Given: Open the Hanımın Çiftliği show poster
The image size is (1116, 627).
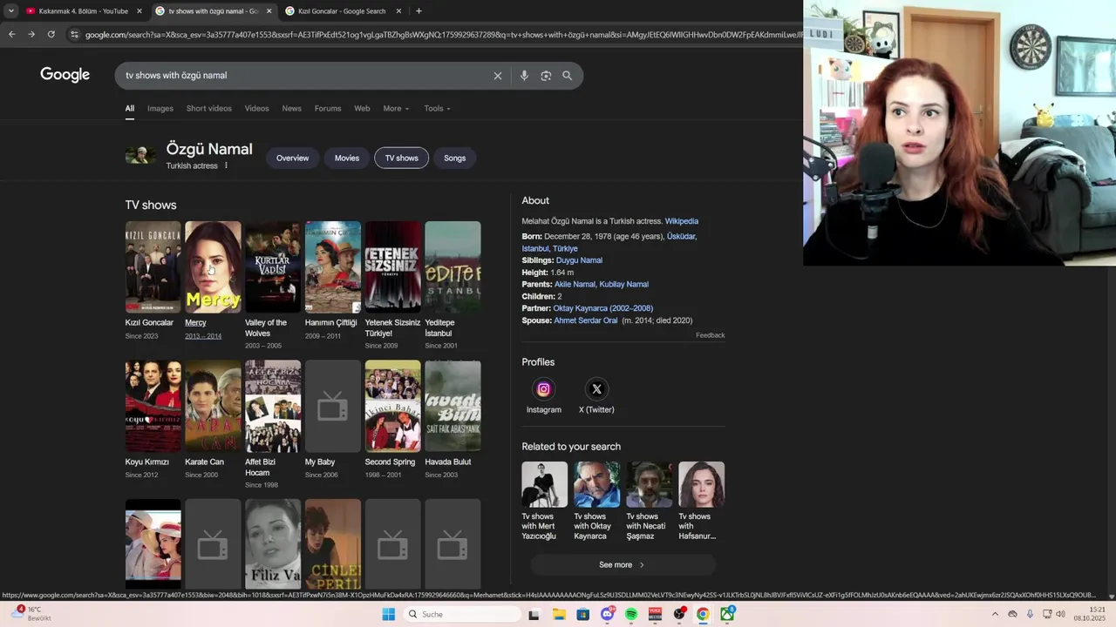Looking at the screenshot, I should [332, 266].
